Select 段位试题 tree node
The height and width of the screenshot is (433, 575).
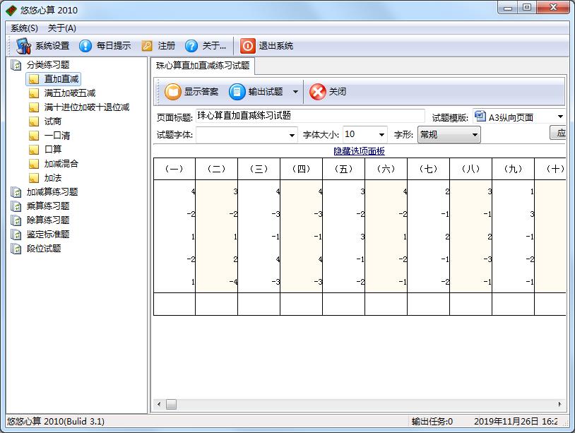point(44,249)
